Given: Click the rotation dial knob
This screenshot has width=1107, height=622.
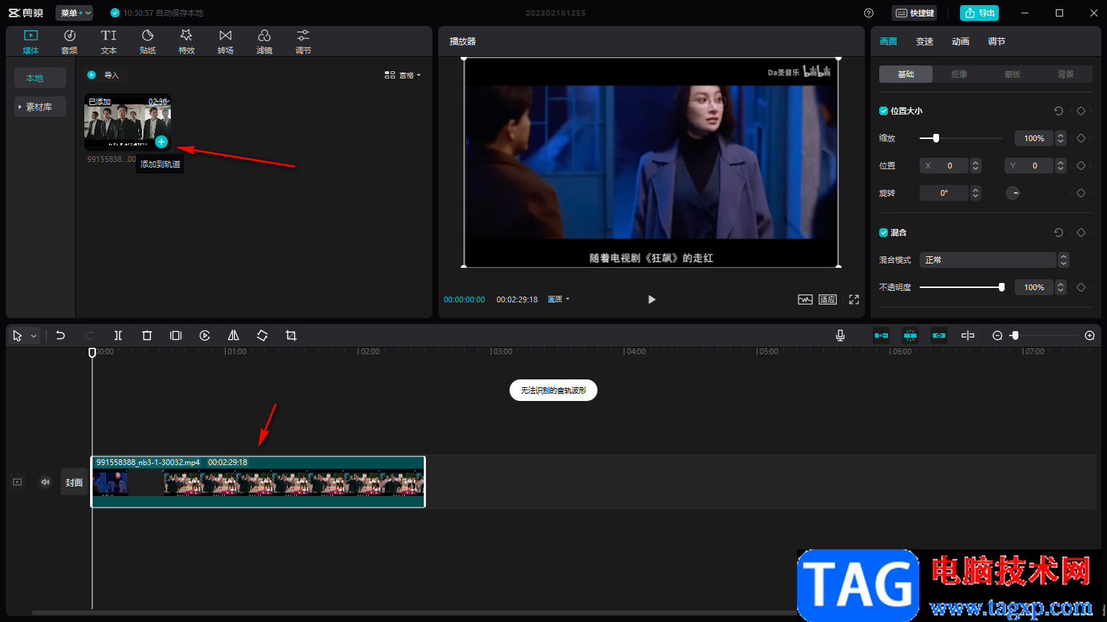Looking at the screenshot, I should (1013, 193).
